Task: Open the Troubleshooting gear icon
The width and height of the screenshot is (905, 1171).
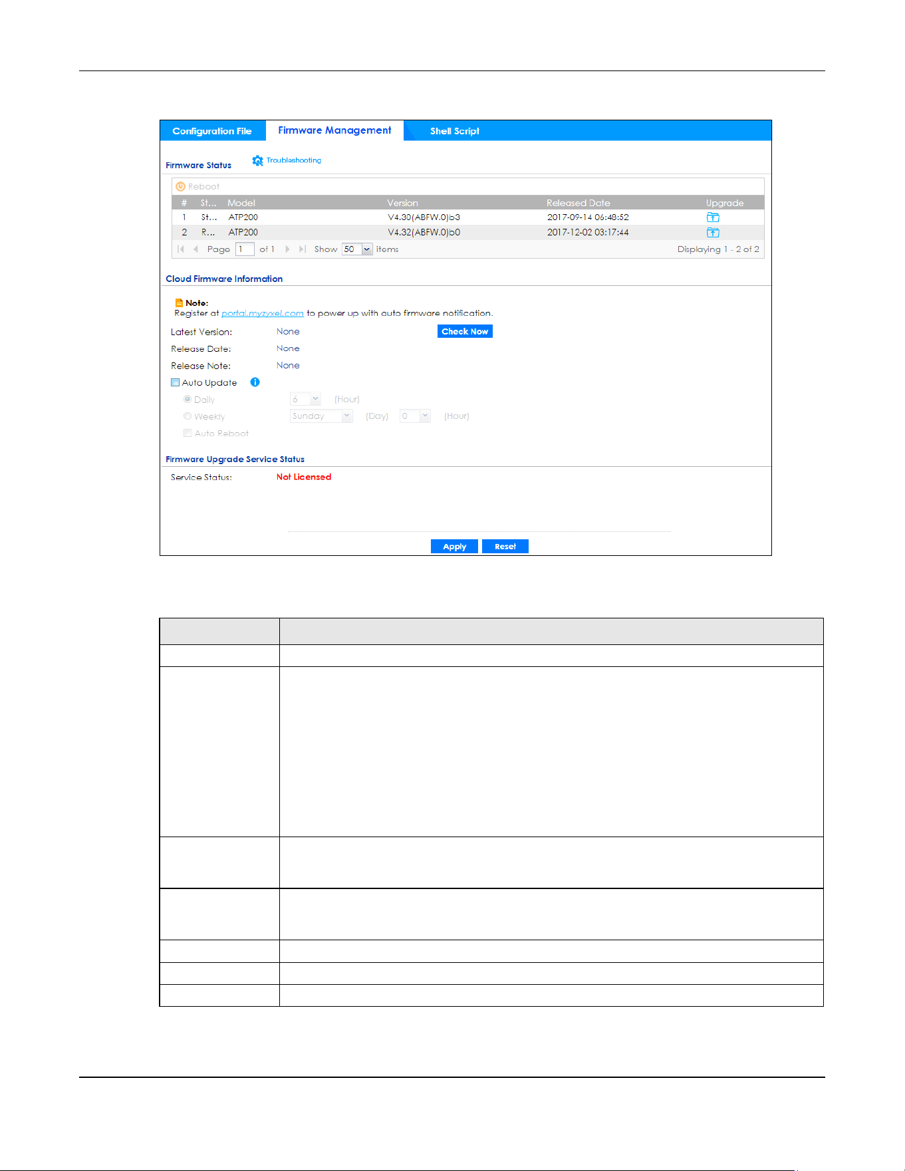Action: coord(257,161)
